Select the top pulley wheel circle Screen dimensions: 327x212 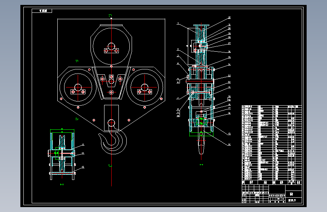[x=111, y=46]
